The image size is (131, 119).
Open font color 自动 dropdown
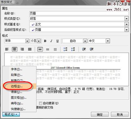[85, 41]
